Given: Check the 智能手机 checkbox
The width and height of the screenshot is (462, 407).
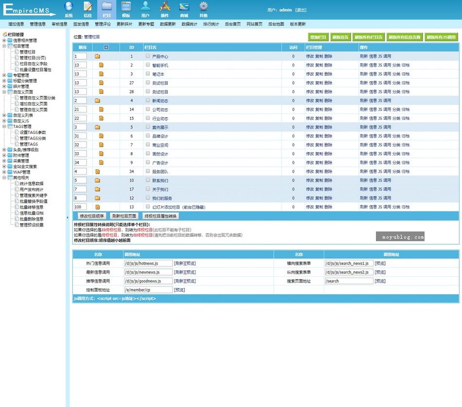Looking at the screenshot, I should click(x=148, y=65).
